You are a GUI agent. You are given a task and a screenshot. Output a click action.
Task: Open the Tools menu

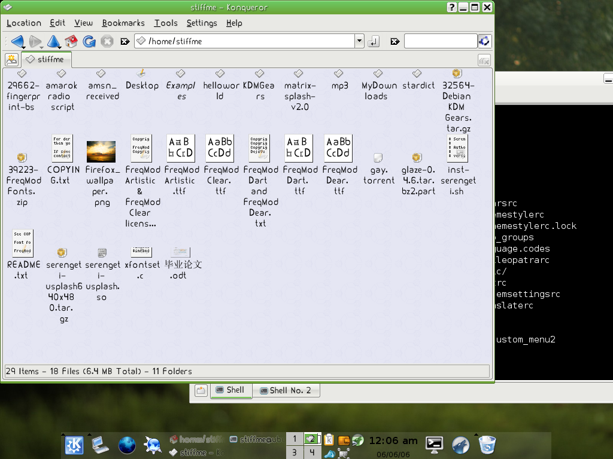pyautogui.click(x=166, y=23)
